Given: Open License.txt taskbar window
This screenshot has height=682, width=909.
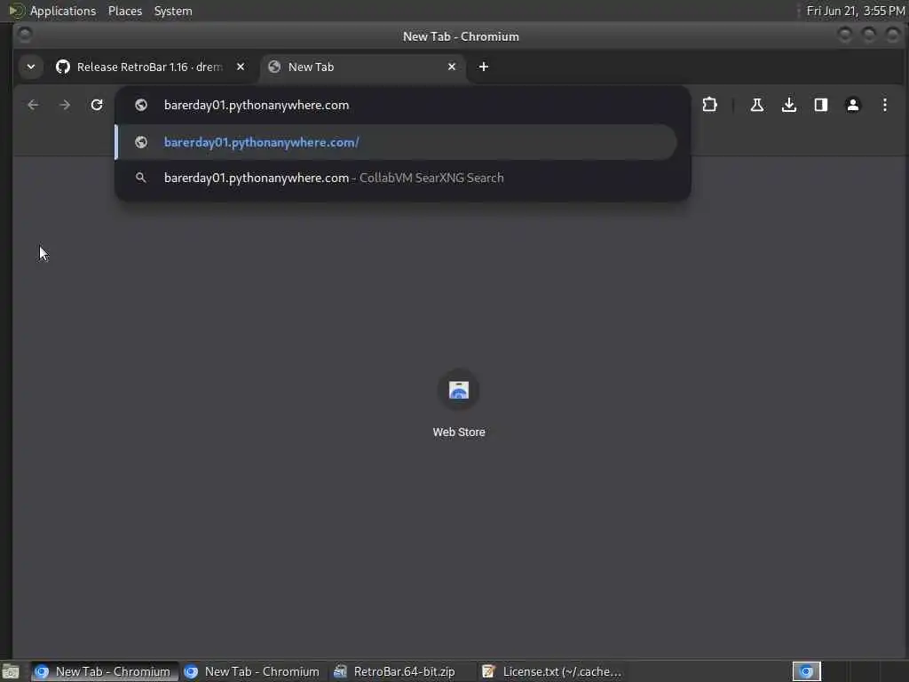Looking at the screenshot, I should coord(550,671).
